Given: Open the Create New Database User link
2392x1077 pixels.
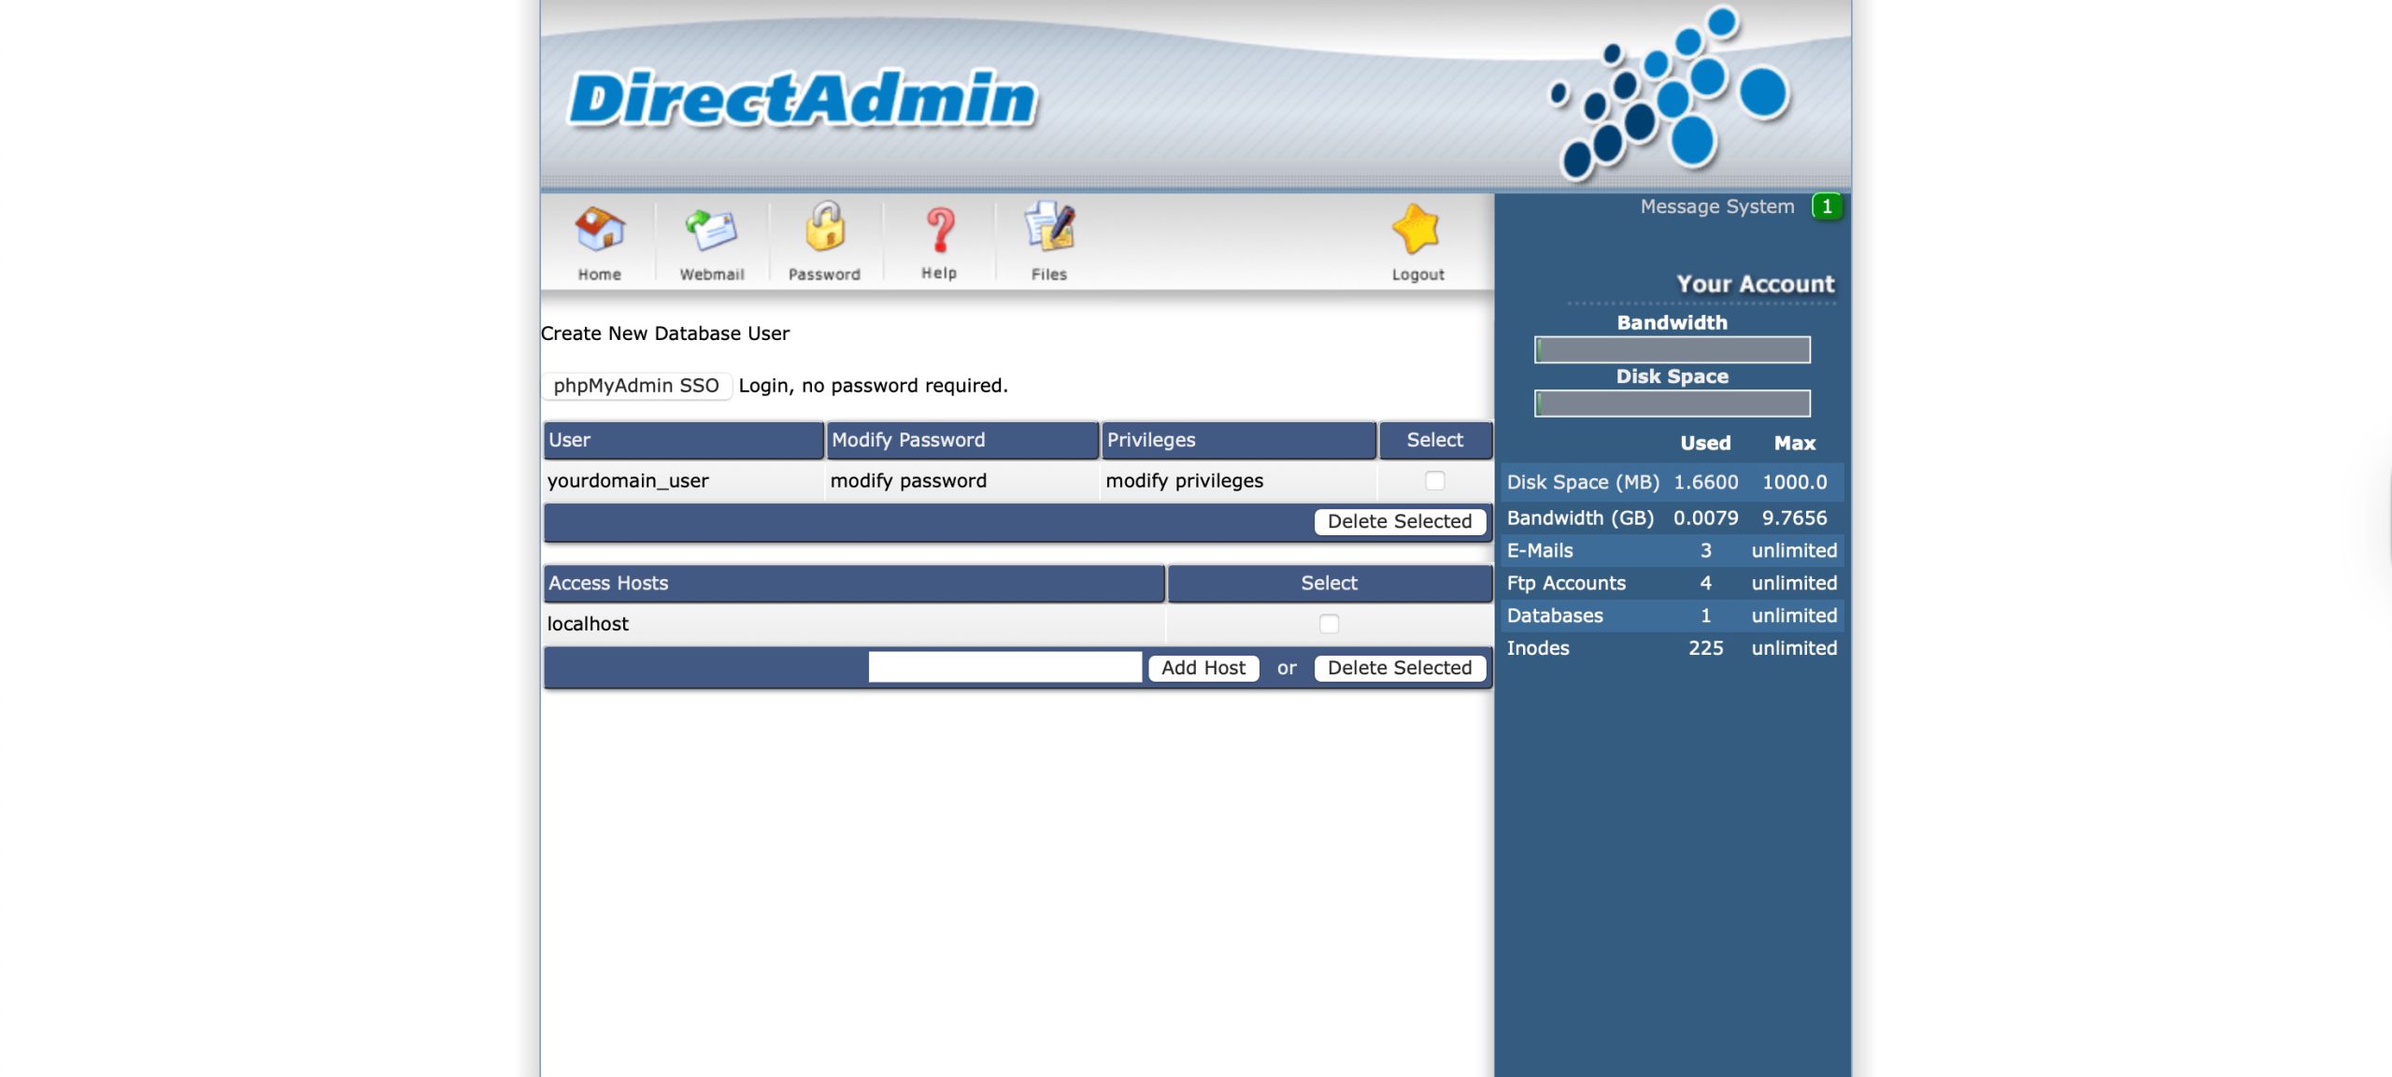Looking at the screenshot, I should coord(664,333).
